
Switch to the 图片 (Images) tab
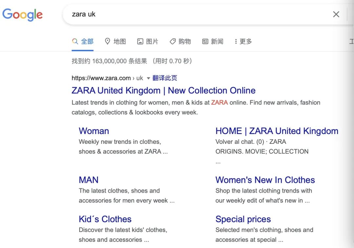pyautogui.click(x=152, y=41)
